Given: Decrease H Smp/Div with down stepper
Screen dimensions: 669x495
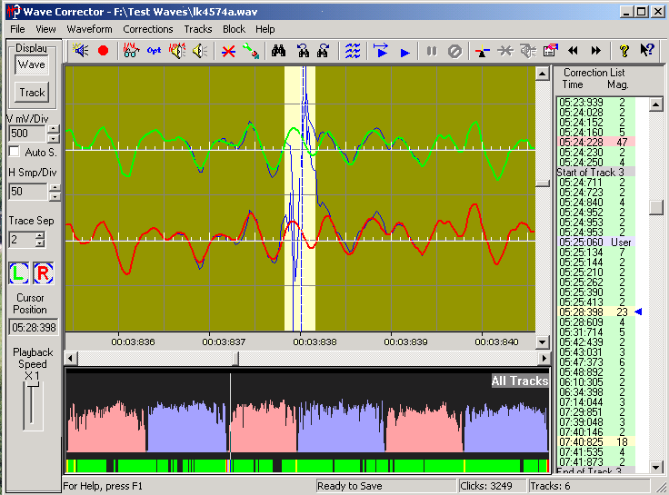Looking at the screenshot, I should point(55,196).
